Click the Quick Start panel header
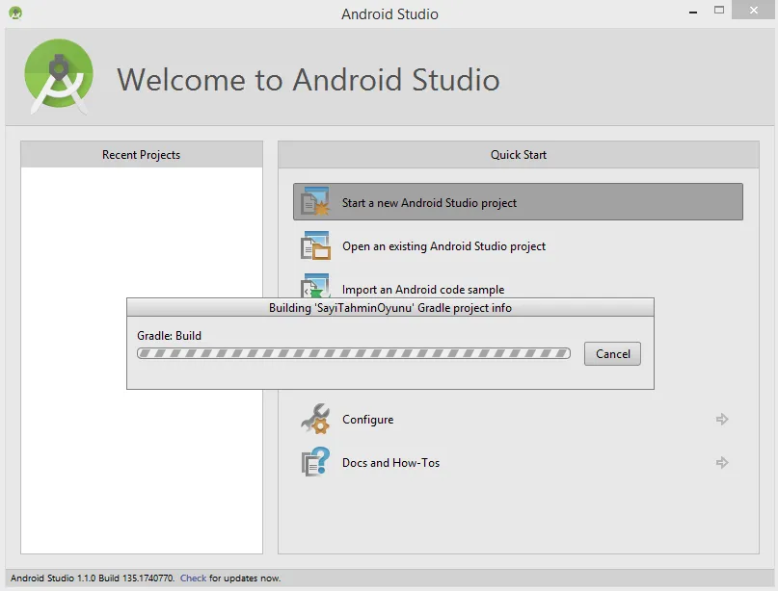 pyautogui.click(x=519, y=155)
